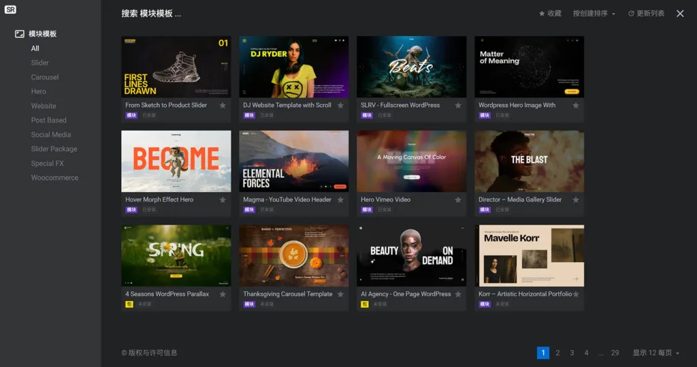Open the 按创建排序 sort dropdown

click(594, 14)
